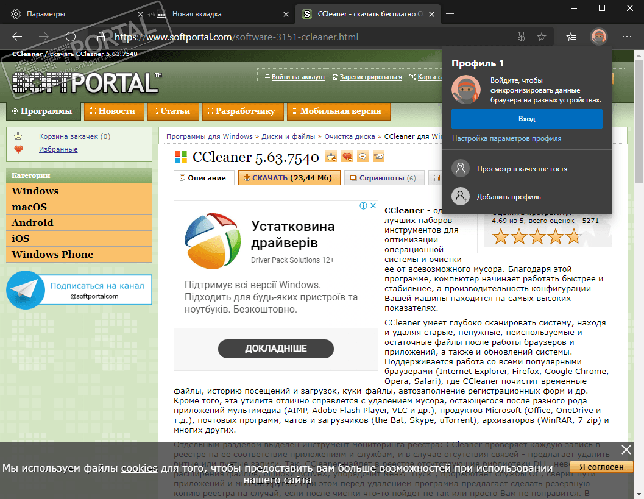Open the Статьи navigation tab

point(173,111)
